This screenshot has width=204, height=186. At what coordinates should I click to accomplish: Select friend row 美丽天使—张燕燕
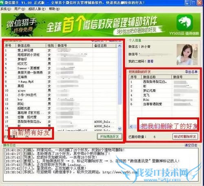[61, 73]
